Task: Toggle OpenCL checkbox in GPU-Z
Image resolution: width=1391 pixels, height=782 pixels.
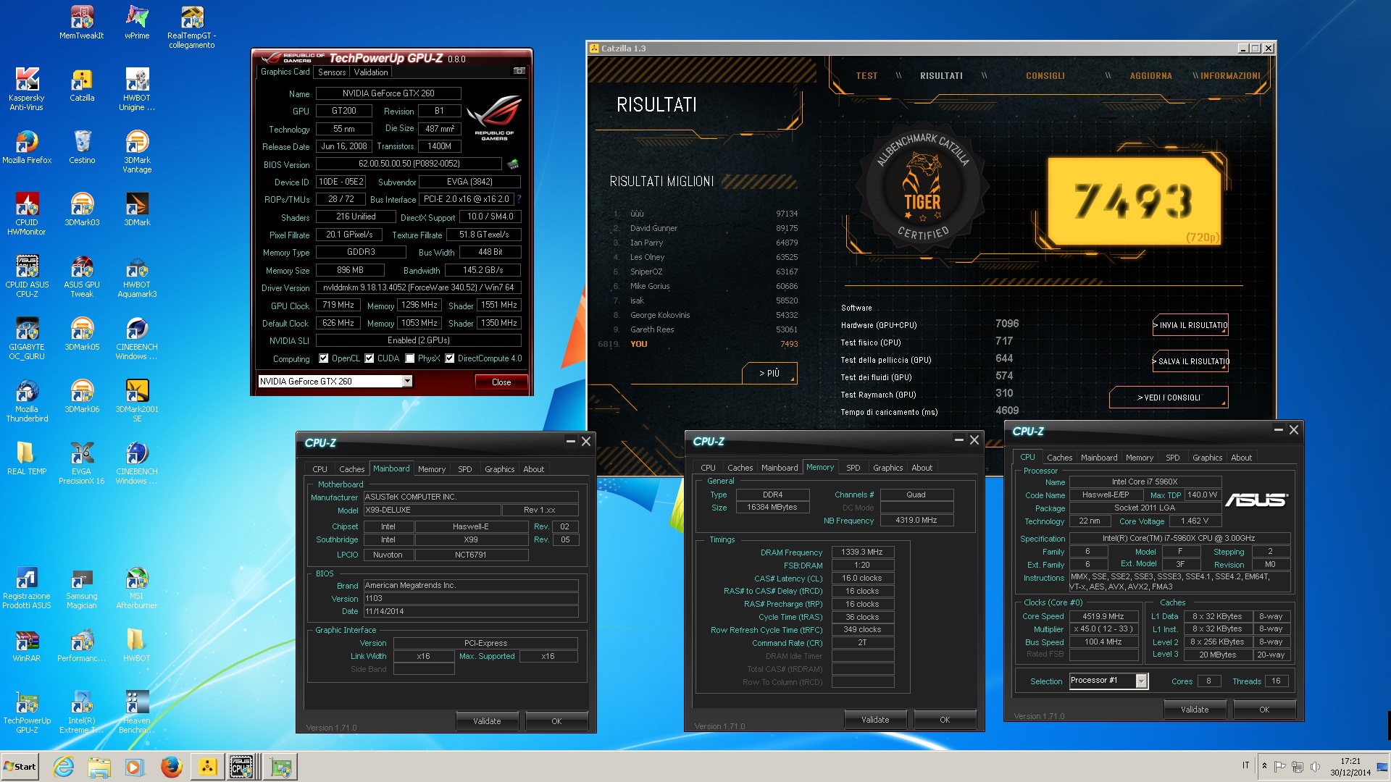Action: click(x=324, y=358)
